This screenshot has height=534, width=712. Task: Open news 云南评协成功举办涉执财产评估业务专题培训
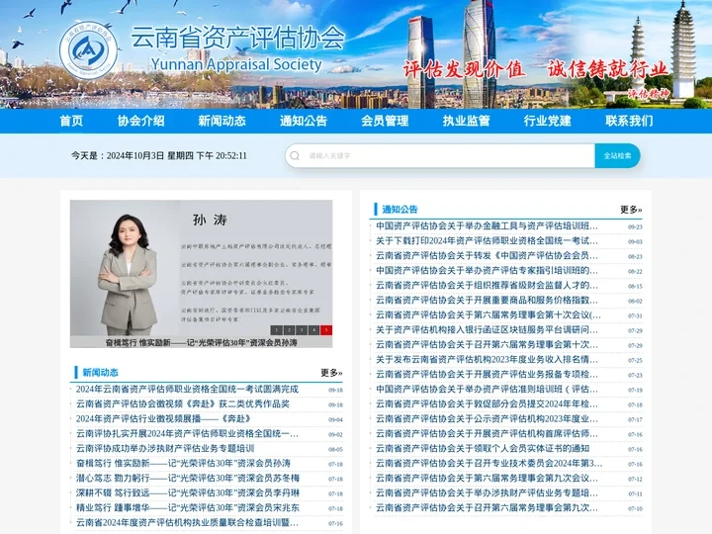165,448
